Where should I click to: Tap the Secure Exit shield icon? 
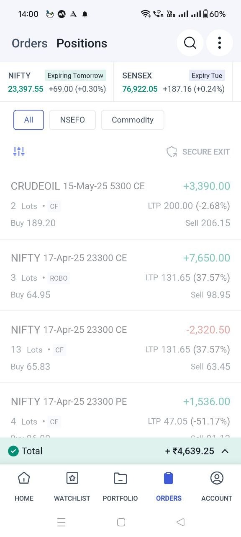[x=172, y=152]
